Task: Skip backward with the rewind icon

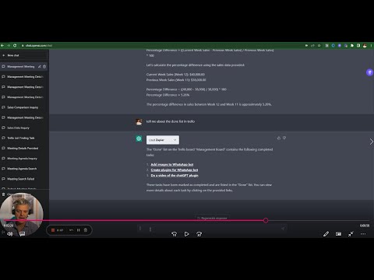Action: coord(174,234)
